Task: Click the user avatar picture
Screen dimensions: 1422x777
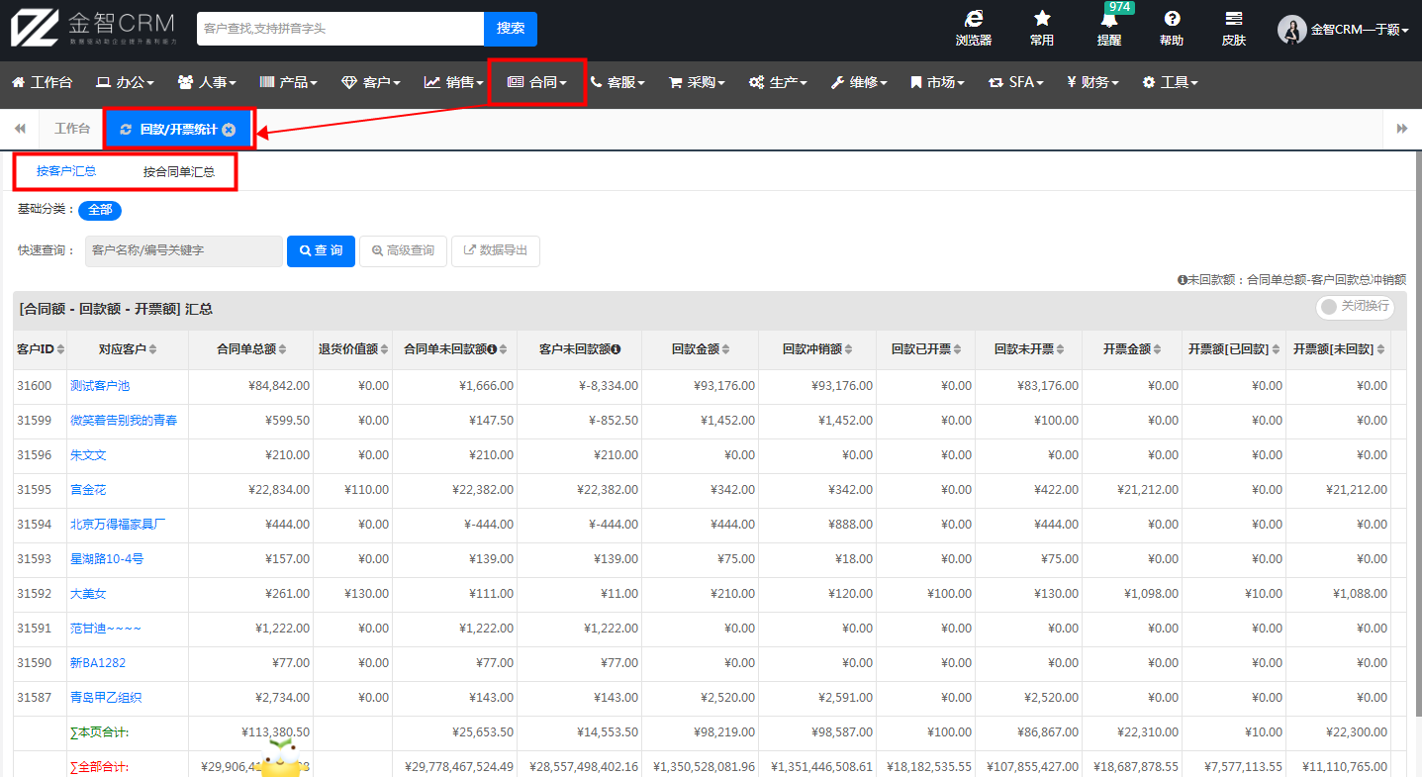Action: [1292, 30]
